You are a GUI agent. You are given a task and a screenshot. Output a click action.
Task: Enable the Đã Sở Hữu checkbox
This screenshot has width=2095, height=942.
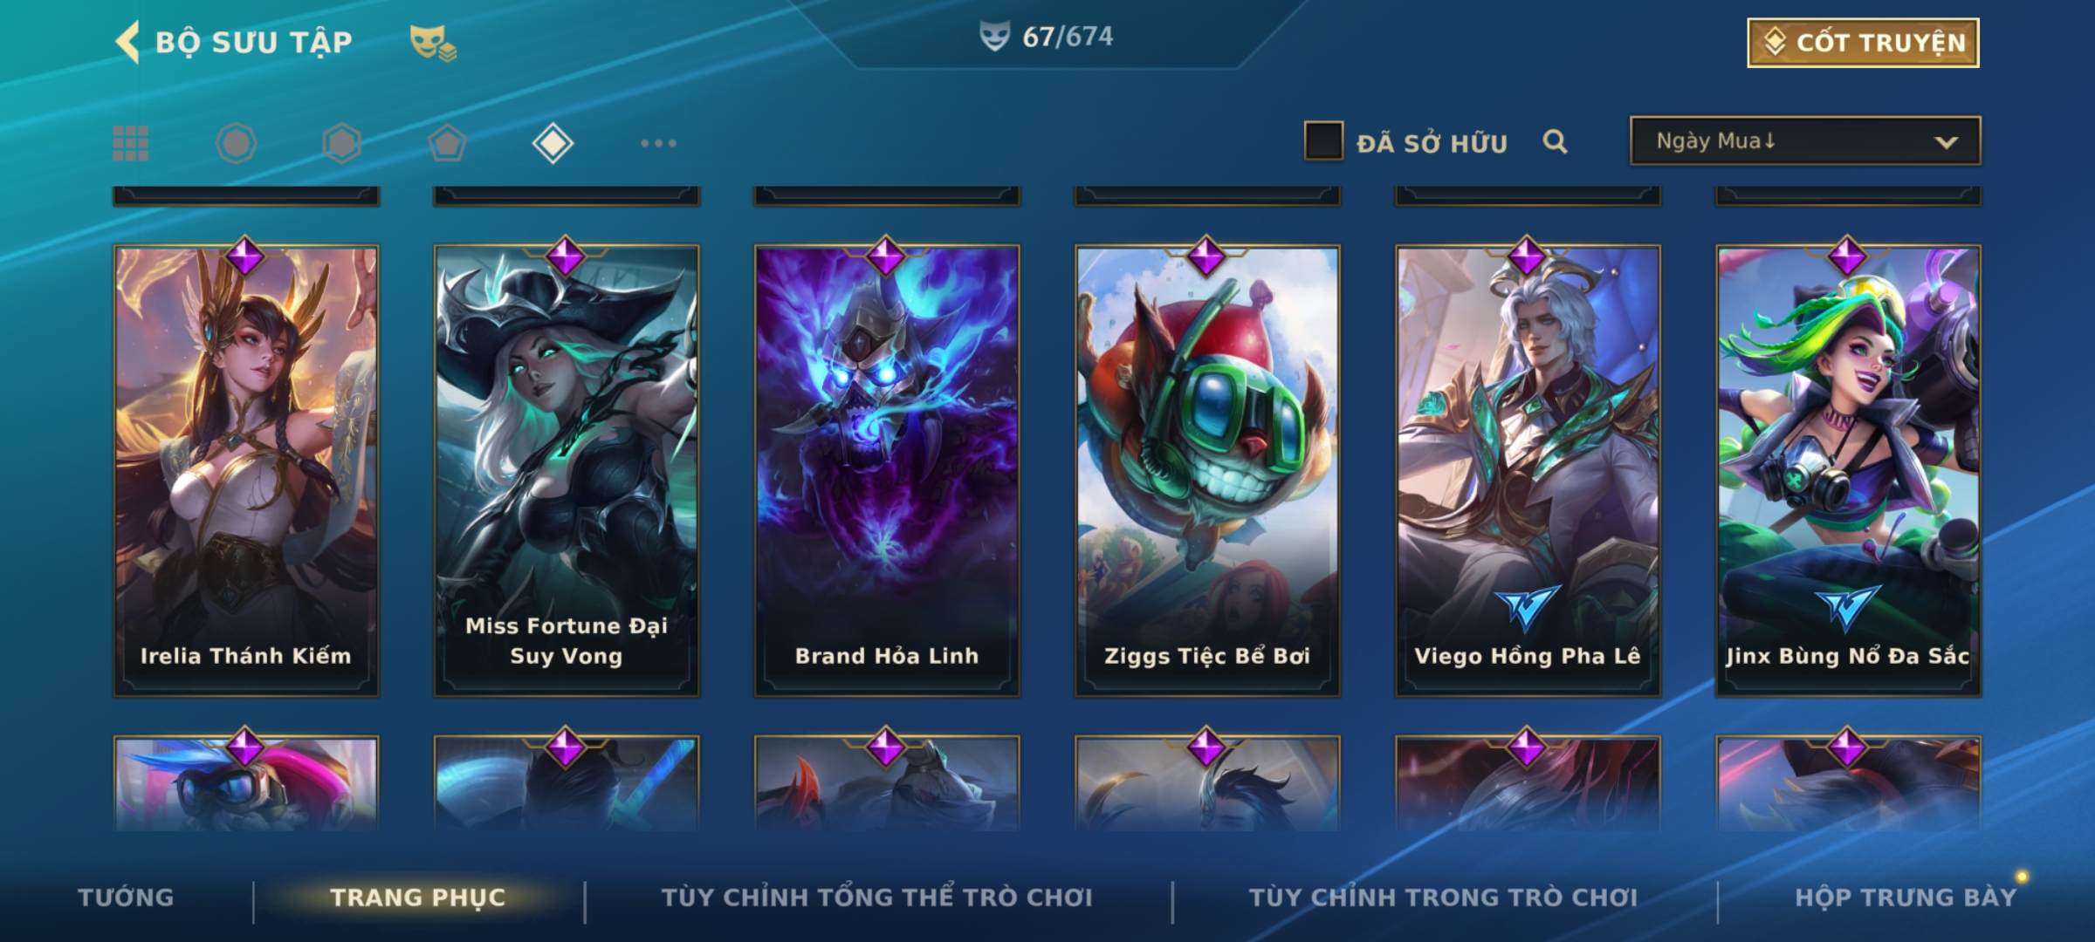[x=1323, y=140]
